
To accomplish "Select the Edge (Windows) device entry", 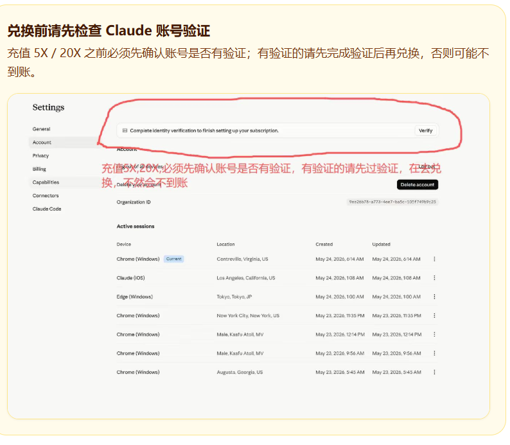I will (135, 297).
